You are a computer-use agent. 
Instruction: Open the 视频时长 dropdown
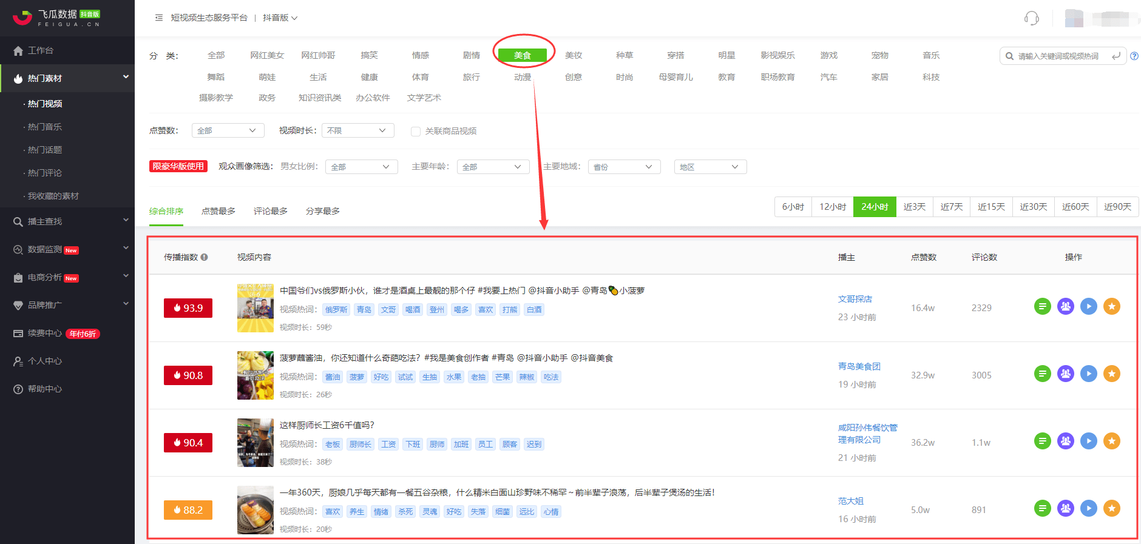(x=357, y=131)
